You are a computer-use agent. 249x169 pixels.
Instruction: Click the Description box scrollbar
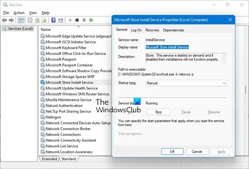click(x=224, y=58)
